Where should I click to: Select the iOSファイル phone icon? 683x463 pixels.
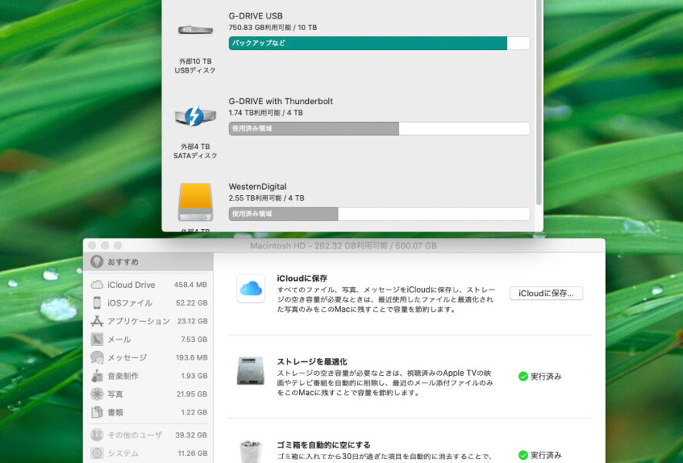pos(97,302)
